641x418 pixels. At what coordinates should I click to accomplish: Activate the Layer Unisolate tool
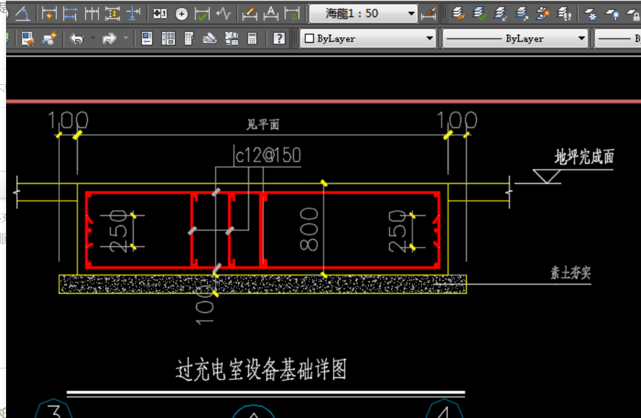522,14
